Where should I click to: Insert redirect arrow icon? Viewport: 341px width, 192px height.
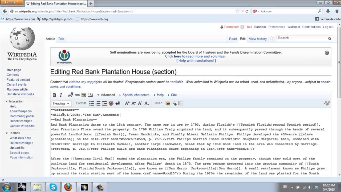pyautogui.click(x=175, y=103)
